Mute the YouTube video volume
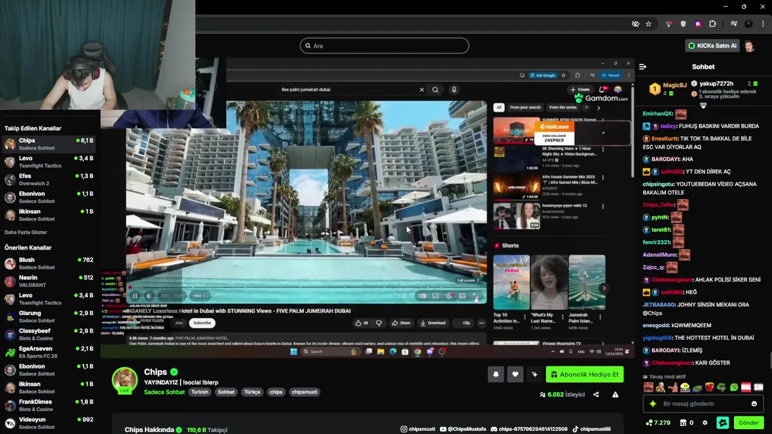The image size is (772, 434). [x=148, y=296]
